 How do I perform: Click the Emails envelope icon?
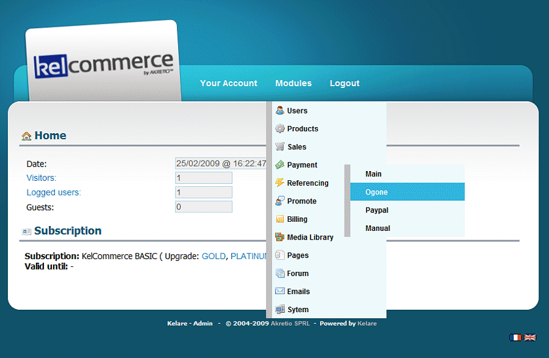click(x=280, y=291)
